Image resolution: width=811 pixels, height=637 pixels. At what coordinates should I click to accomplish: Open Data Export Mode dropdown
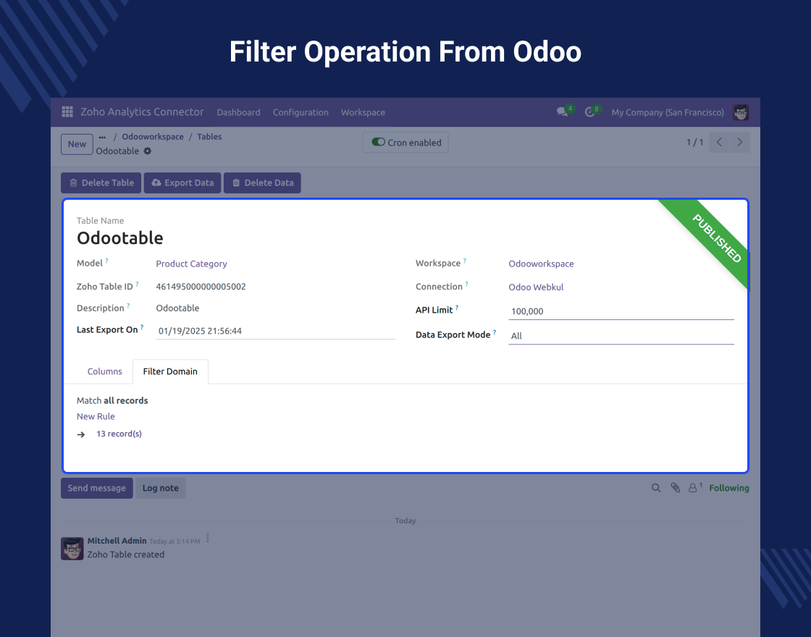tap(621, 336)
